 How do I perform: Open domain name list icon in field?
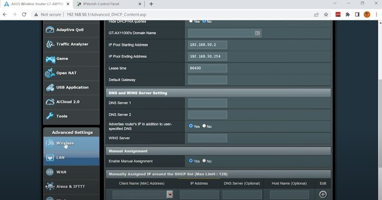(257, 33)
